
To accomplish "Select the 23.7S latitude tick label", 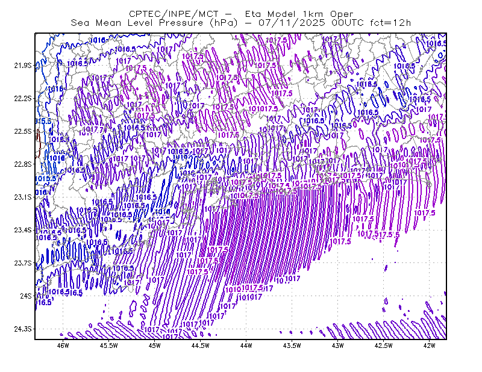I will [x=23, y=263].
